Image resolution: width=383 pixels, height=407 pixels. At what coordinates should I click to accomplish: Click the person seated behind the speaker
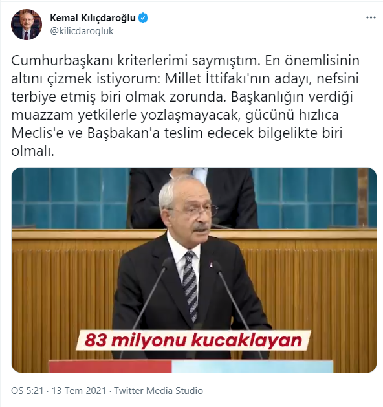point(193,197)
